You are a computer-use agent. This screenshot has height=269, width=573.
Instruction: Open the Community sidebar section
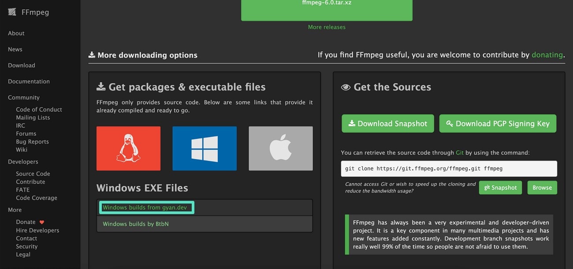tap(24, 98)
